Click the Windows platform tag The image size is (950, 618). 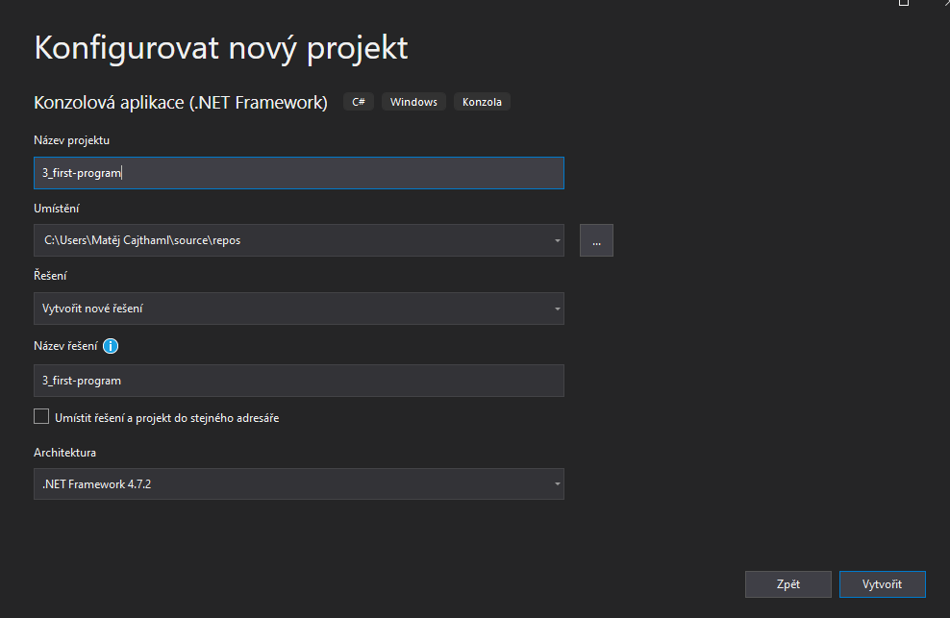pyautogui.click(x=413, y=102)
